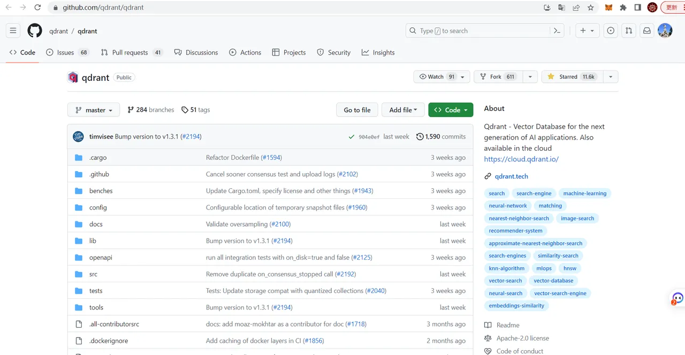Open the commit hash 904e0ef link
The image size is (685, 355).
369,137
